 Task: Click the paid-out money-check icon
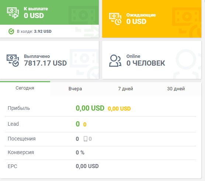(13, 60)
